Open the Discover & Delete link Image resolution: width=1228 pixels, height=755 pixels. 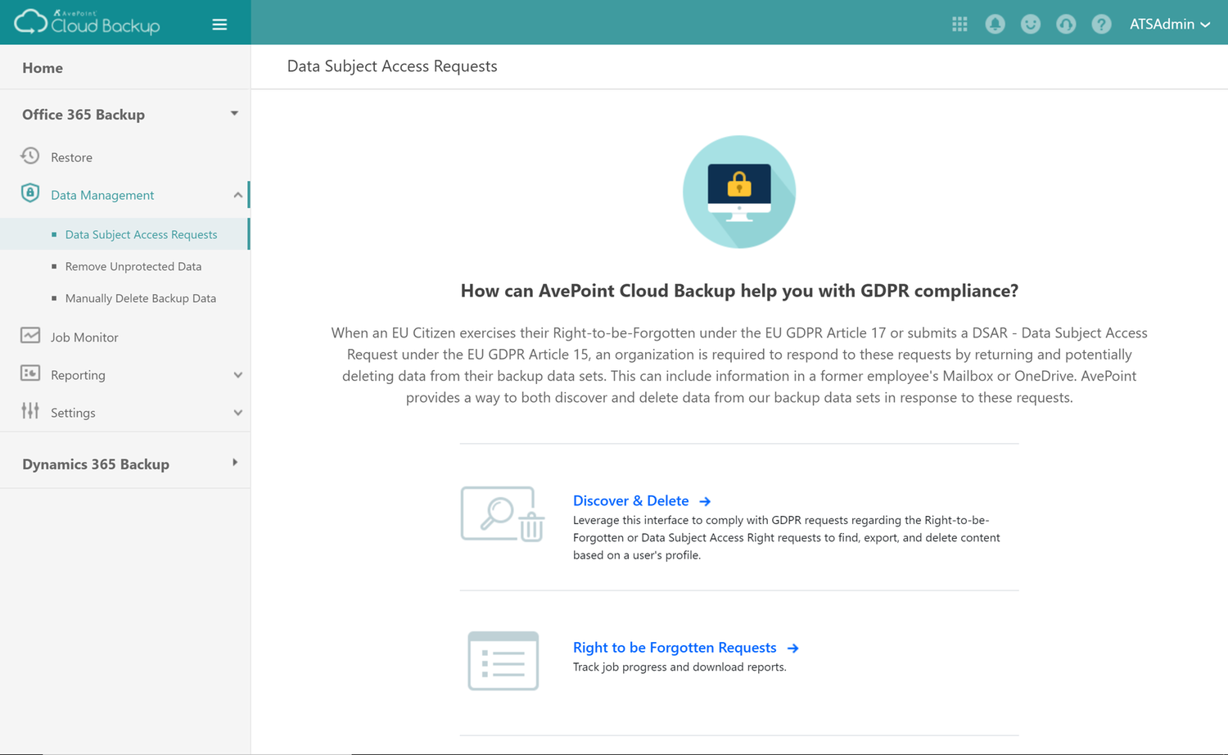click(x=631, y=500)
